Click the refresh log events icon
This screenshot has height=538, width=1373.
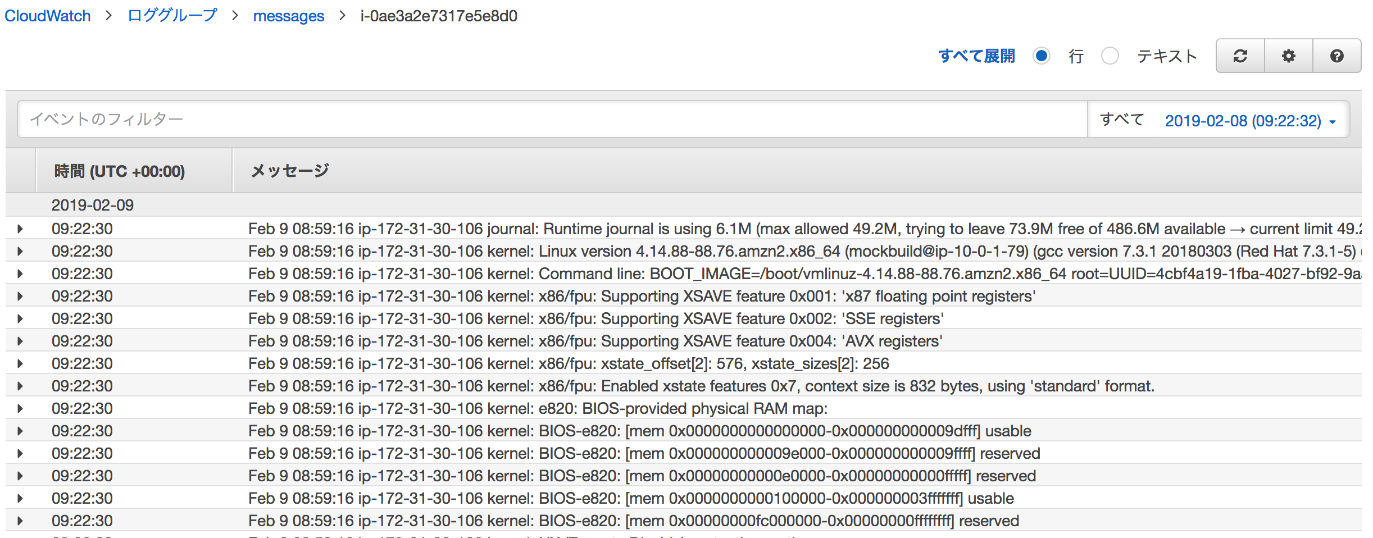(x=1240, y=56)
